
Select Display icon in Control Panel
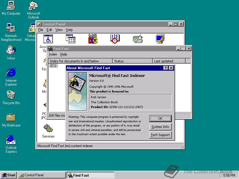coord(160,39)
